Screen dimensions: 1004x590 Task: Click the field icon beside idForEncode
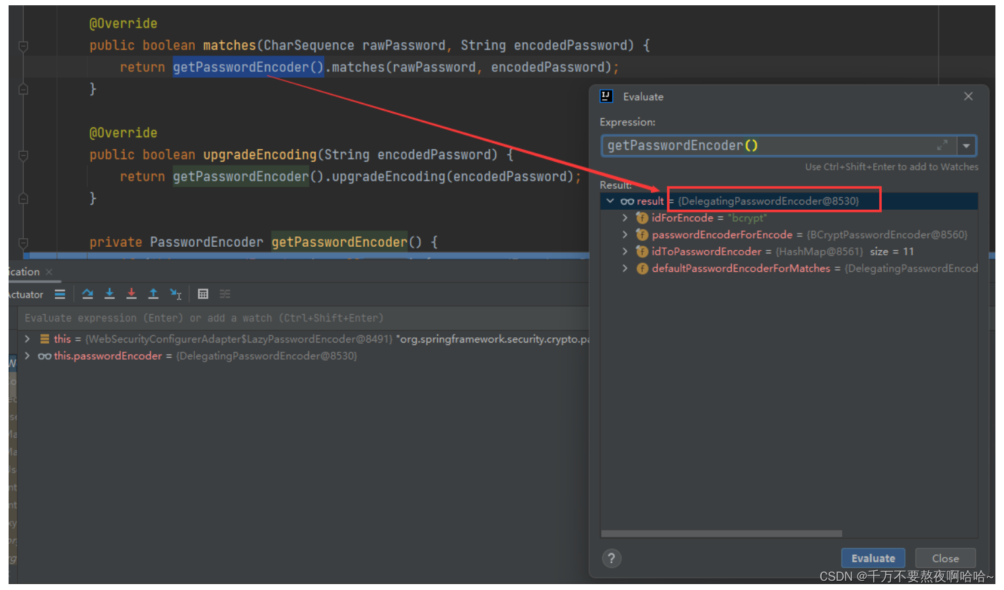pyautogui.click(x=641, y=218)
